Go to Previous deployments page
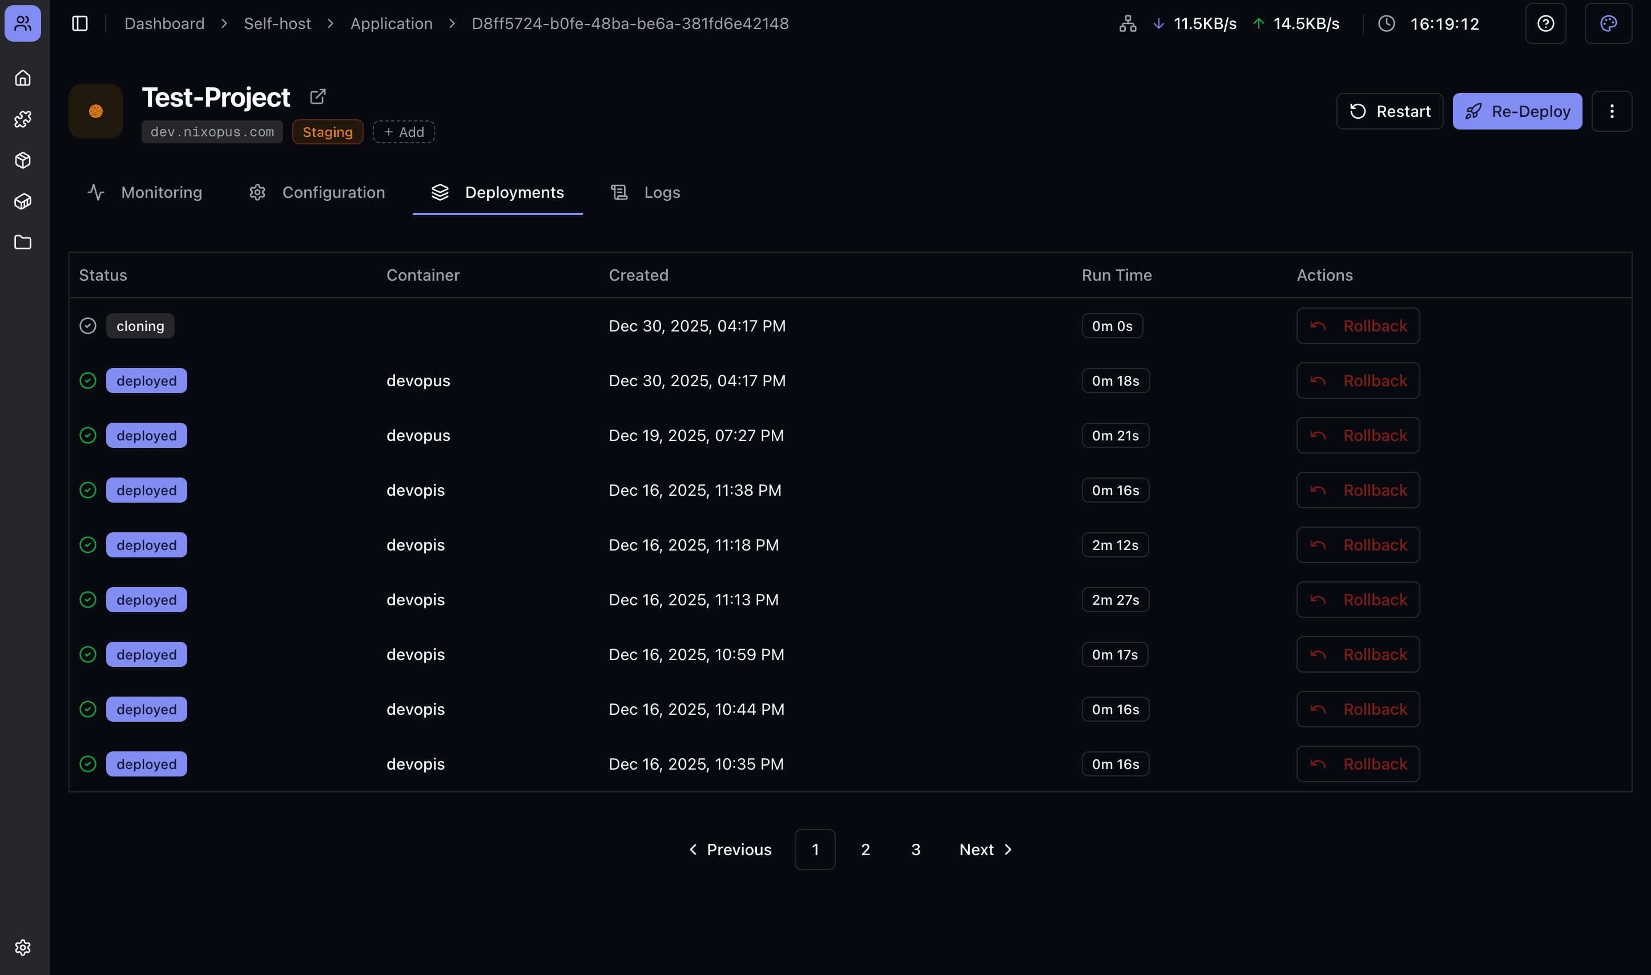 click(730, 849)
